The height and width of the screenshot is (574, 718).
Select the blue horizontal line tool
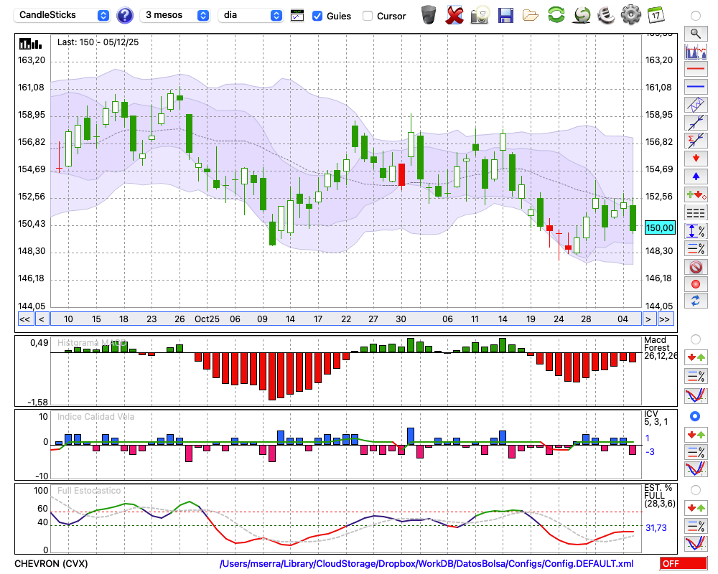695,87
